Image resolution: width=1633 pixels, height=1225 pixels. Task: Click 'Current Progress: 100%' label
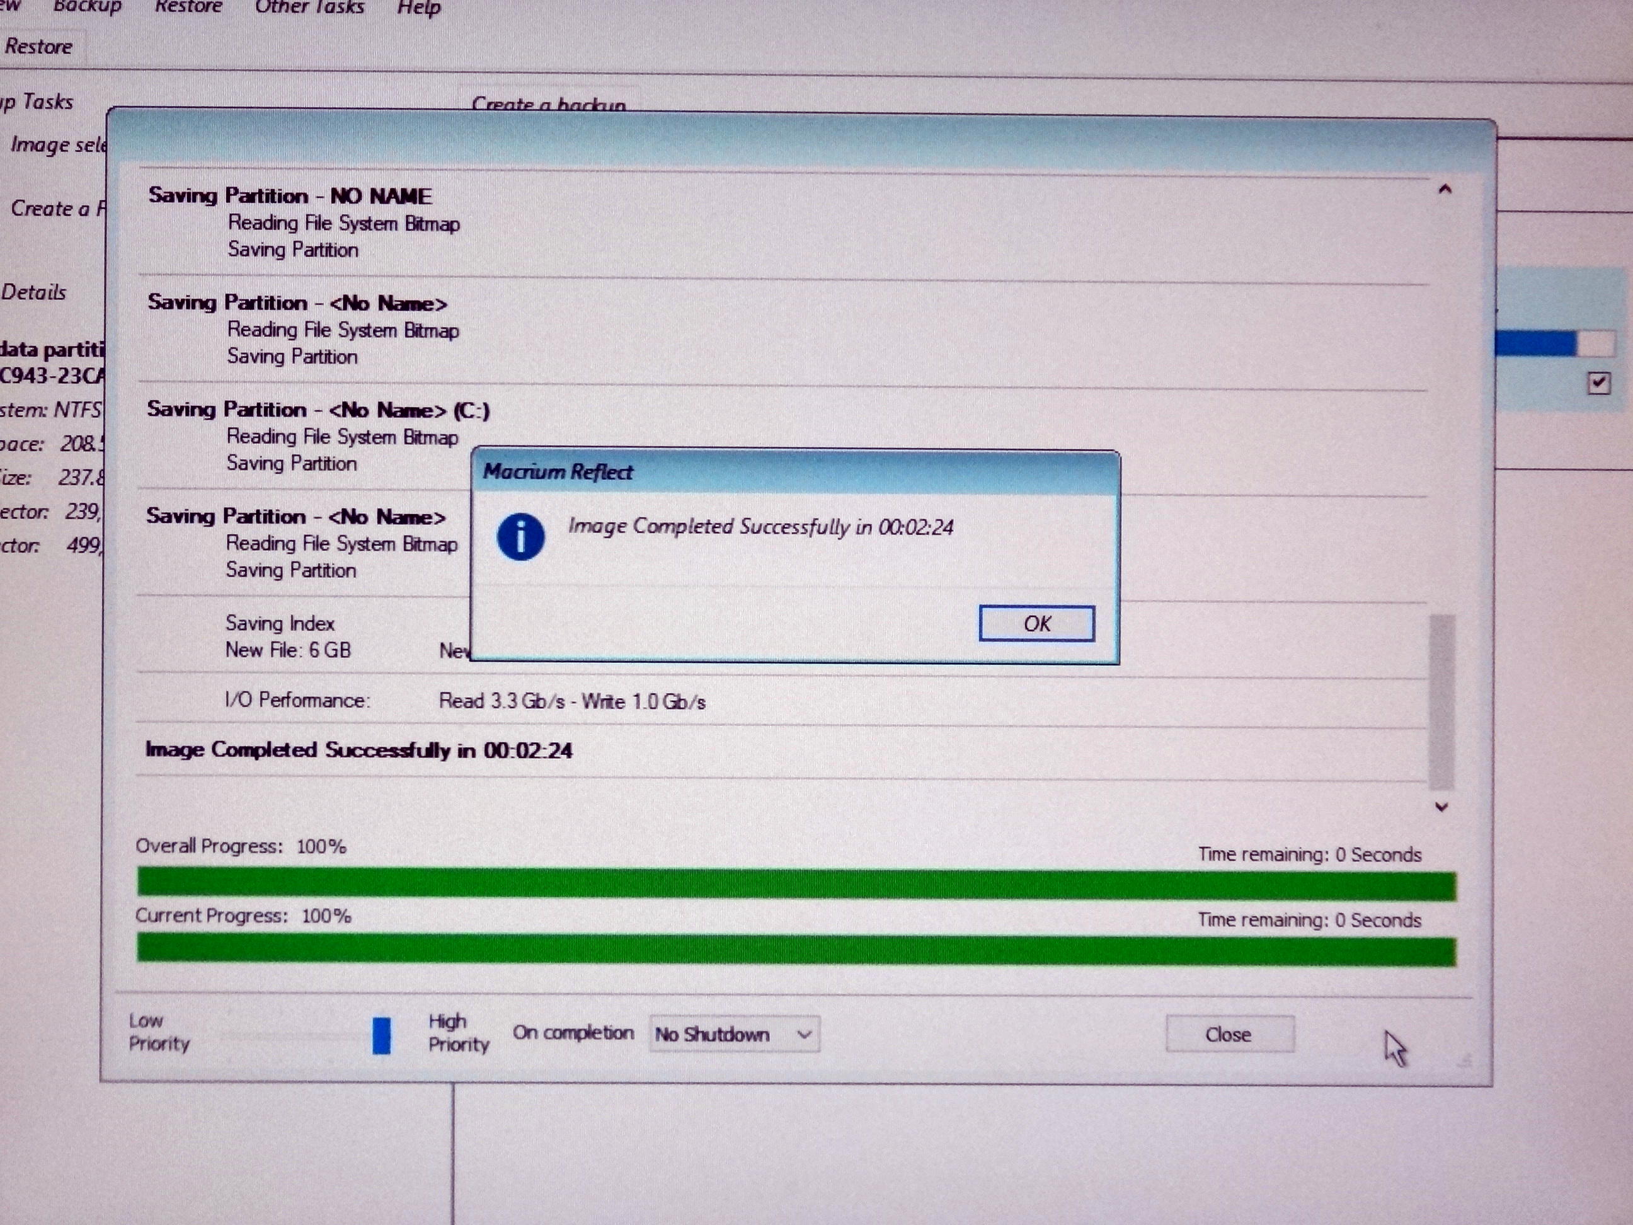click(x=243, y=916)
